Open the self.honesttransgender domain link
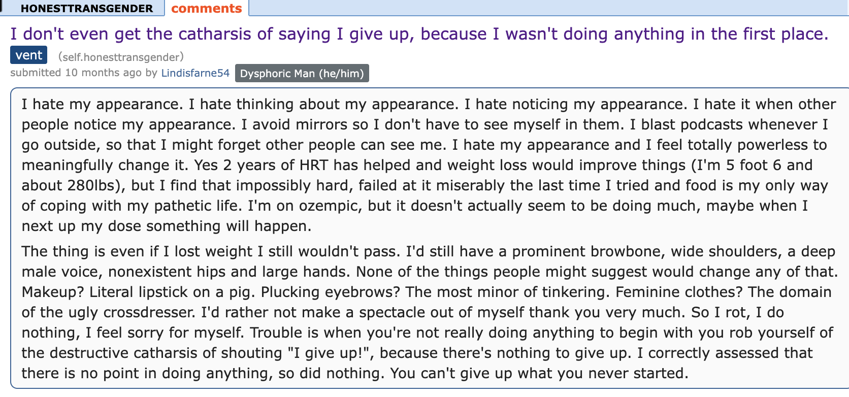Viewport: 849px width, 397px height. (121, 57)
